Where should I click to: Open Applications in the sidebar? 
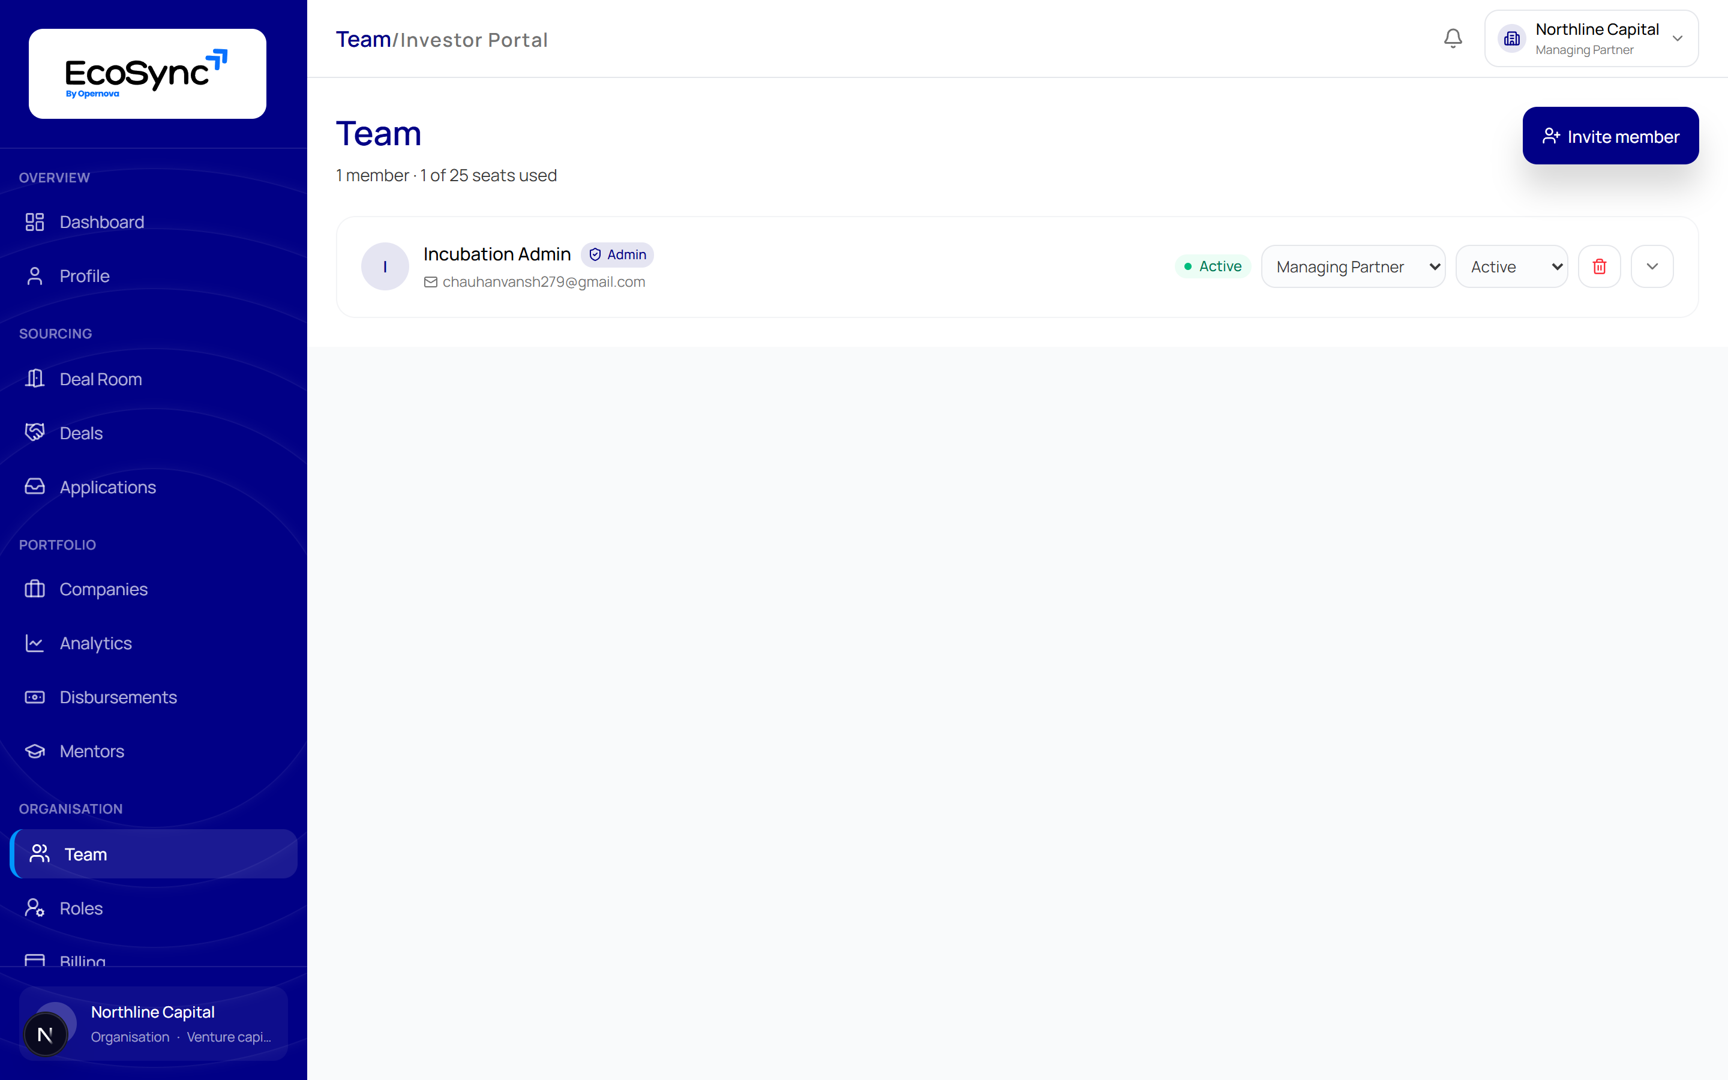tap(154, 487)
